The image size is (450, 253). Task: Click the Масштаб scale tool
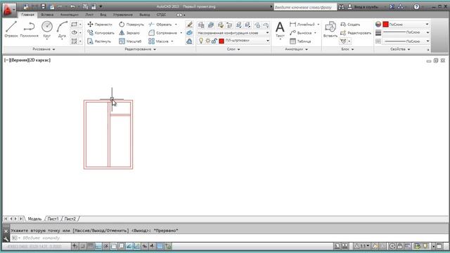coord(130,41)
